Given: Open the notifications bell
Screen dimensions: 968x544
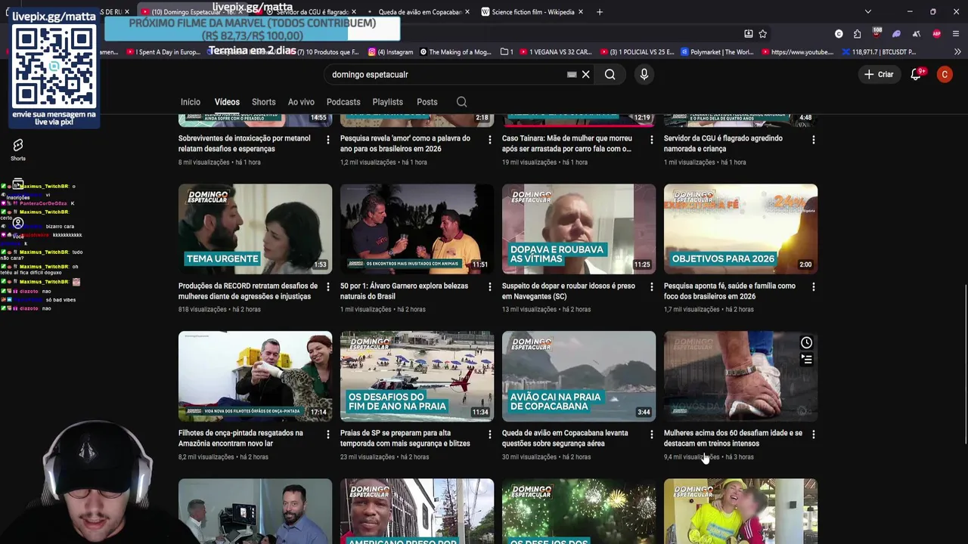Looking at the screenshot, I should coord(916,74).
